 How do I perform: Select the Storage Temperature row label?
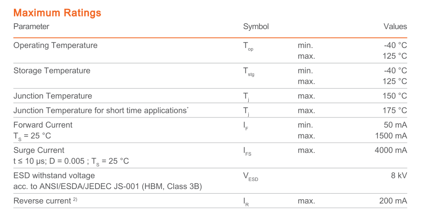point(51,71)
